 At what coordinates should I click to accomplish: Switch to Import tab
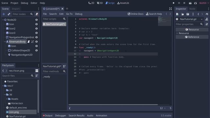(16, 9)
